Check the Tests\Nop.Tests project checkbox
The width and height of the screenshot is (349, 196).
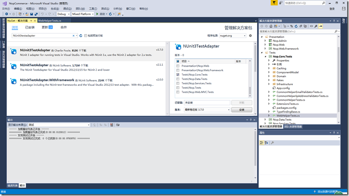pos(178,88)
